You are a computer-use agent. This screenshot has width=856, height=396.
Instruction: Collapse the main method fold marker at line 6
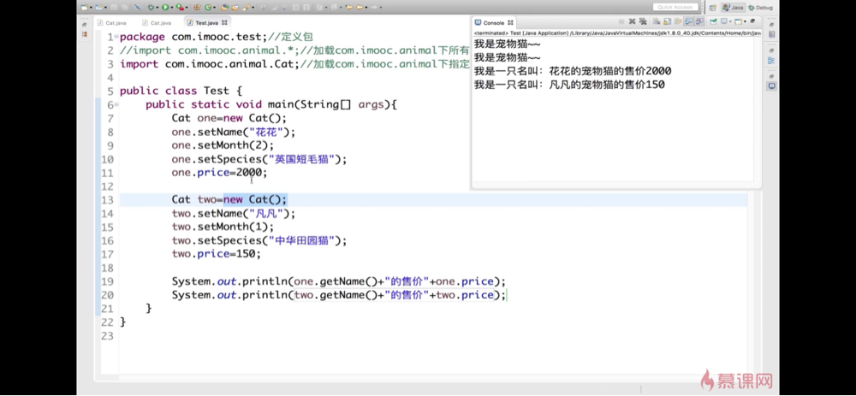click(x=116, y=104)
